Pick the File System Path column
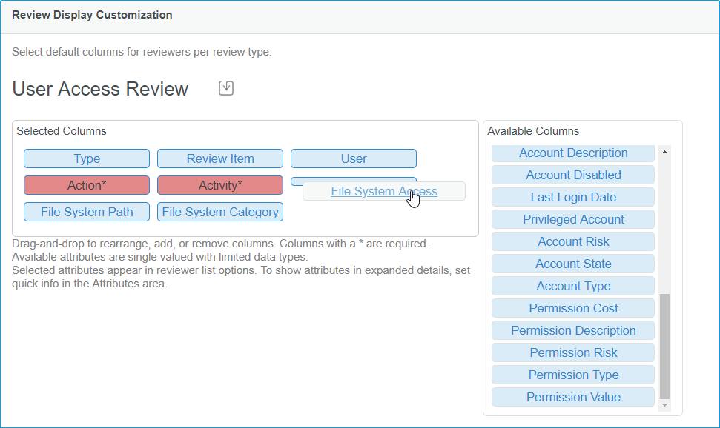The height and width of the screenshot is (428, 720). click(87, 212)
